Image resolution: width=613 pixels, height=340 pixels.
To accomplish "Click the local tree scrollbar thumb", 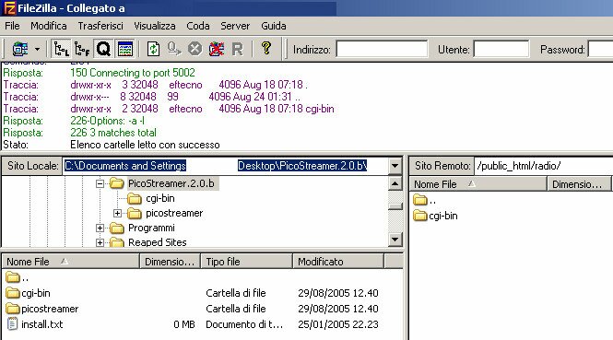I will 395,206.
